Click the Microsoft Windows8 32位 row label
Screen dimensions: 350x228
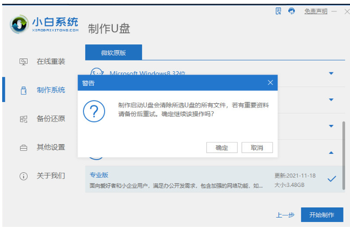[147, 73]
